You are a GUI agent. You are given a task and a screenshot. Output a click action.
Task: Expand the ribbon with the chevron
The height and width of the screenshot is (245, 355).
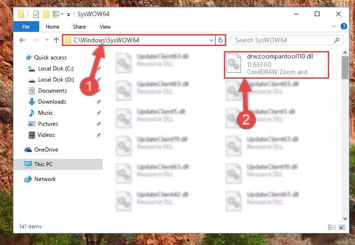333,26
